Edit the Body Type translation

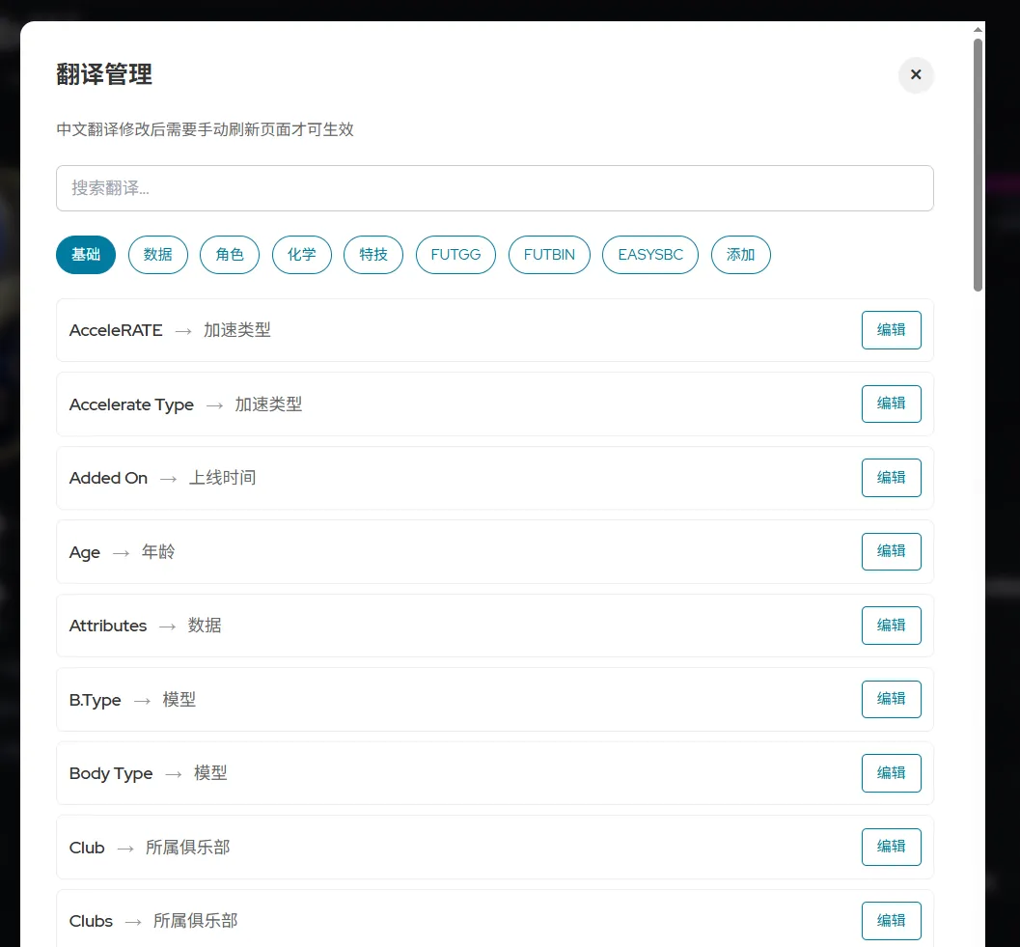click(892, 773)
